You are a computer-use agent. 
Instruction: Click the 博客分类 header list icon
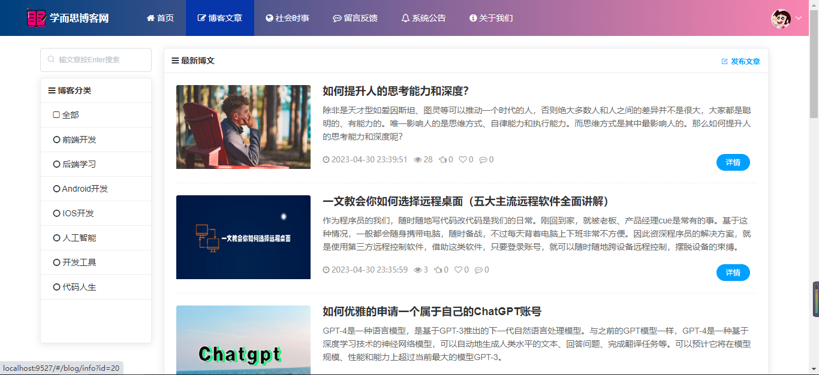point(52,90)
